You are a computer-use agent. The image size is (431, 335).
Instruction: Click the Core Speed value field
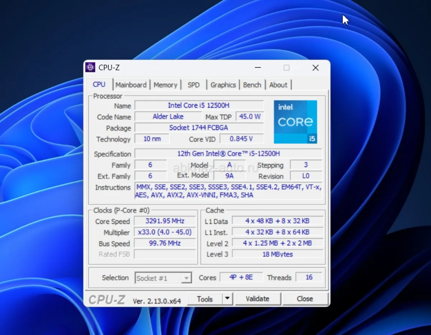pyautogui.click(x=165, y=221)
